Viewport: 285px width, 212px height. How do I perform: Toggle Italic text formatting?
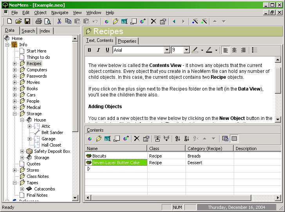point(98,50)
